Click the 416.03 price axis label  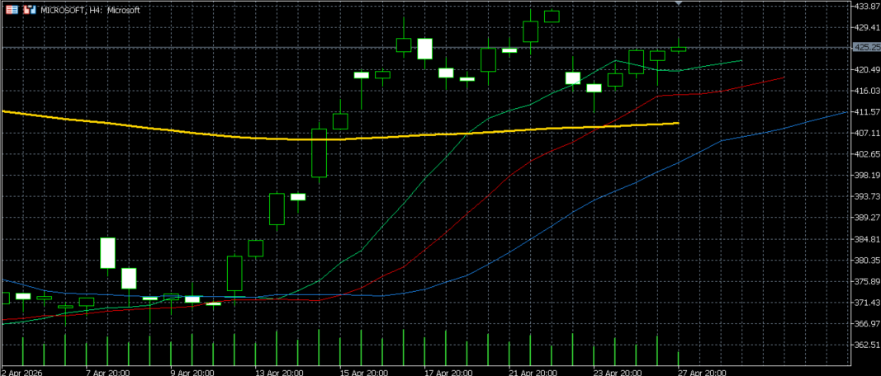[866, 91]
